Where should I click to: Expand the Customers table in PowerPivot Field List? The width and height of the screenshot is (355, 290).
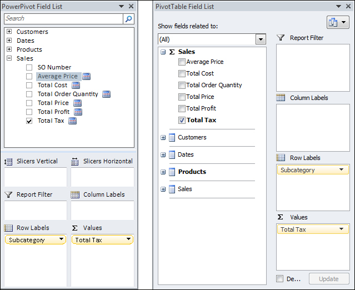pos(9,32)
